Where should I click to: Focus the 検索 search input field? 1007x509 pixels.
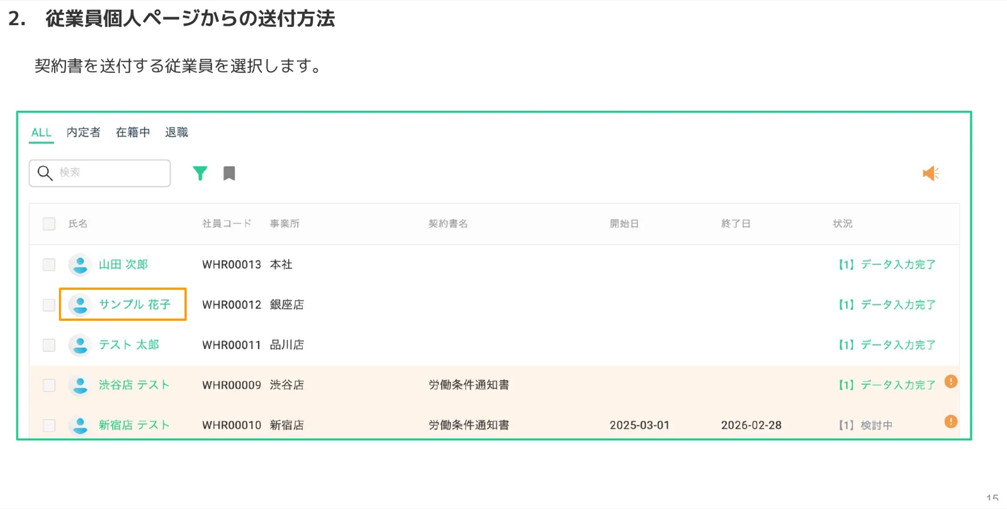point(99,173)
